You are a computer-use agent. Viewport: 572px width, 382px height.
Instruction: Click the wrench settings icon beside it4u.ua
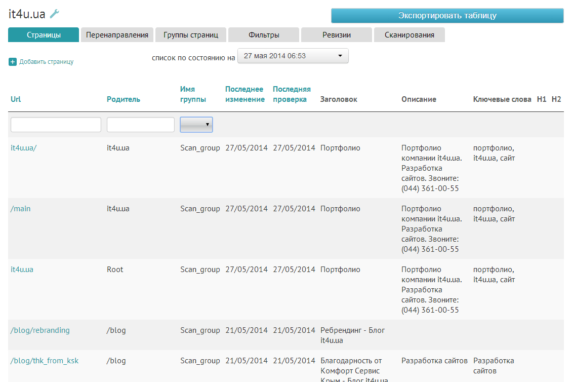tap(55, 14)
